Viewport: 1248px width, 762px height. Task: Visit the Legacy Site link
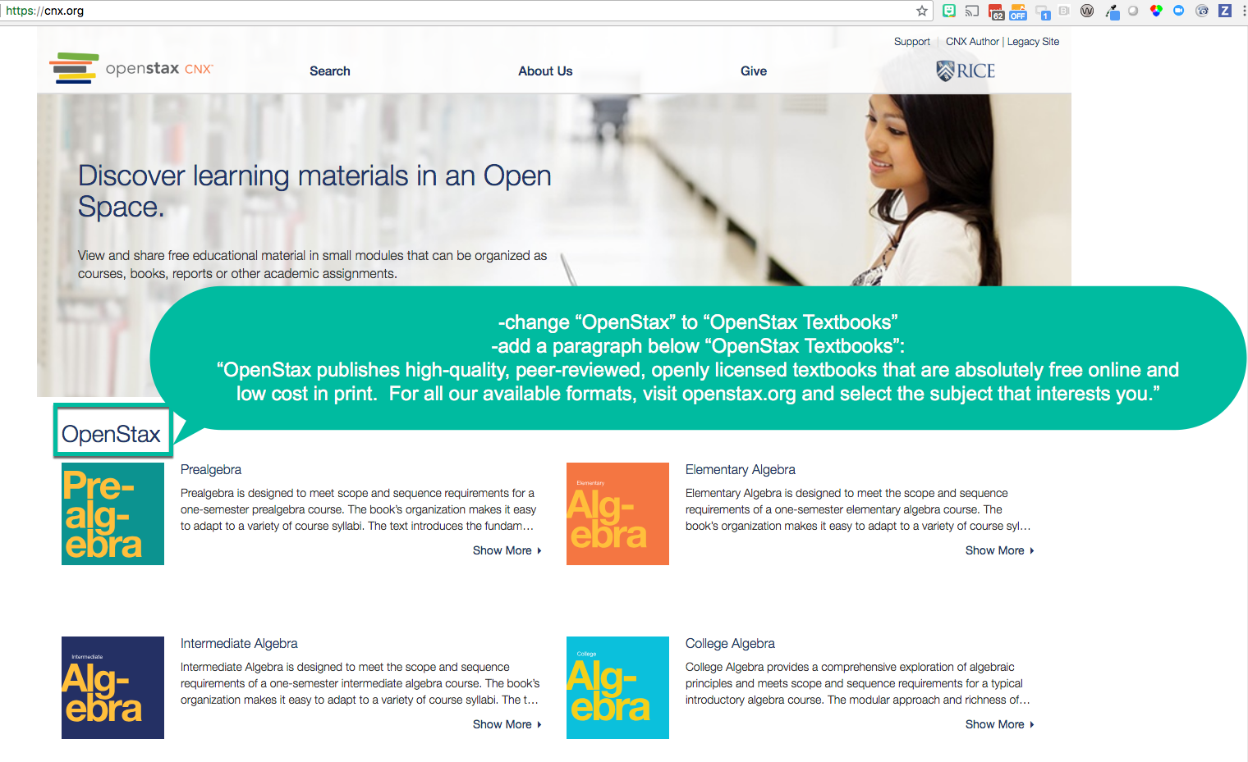tap(1033, 41)
